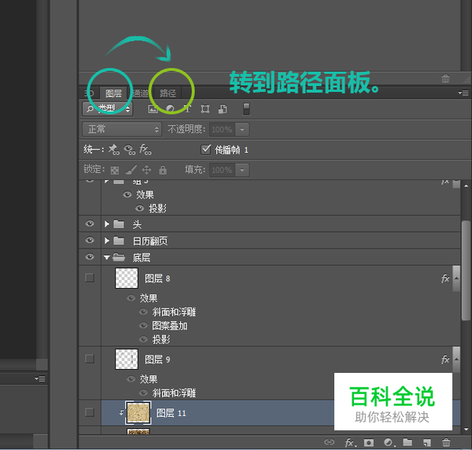
Task: Lock image pixels brush icon
Action: coord(131,170)
